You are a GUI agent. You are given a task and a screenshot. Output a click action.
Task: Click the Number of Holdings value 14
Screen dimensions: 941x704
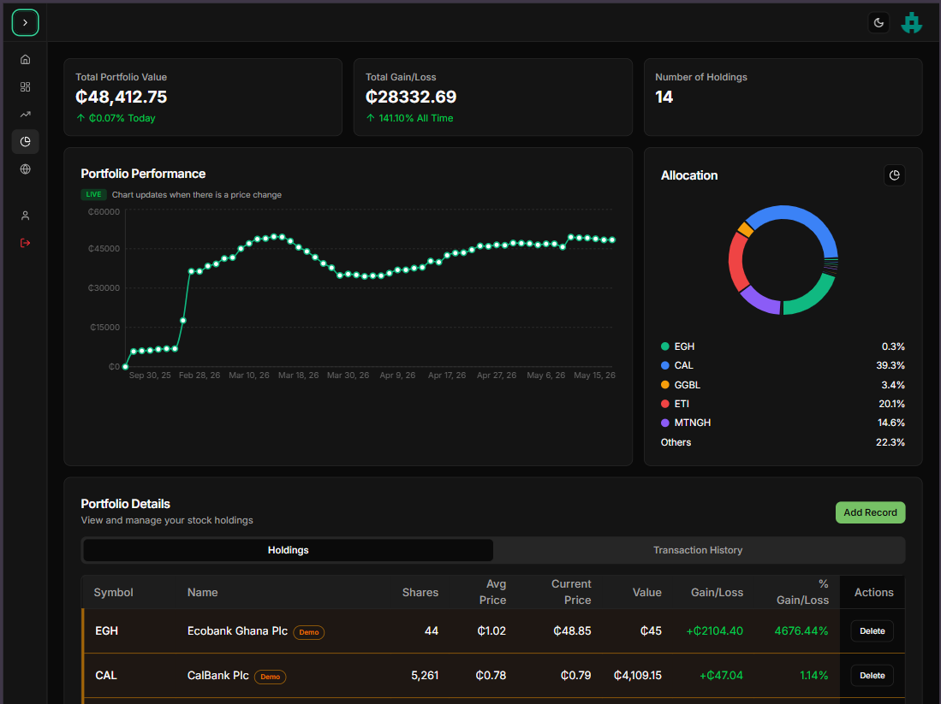[x=664, y=97]
